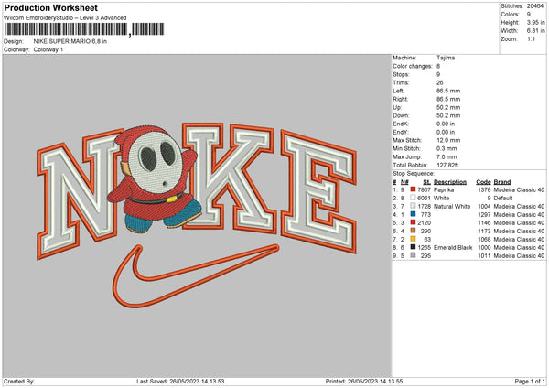Click the 'Created By:' footer label
549x388 pixels.
point(19,382)
